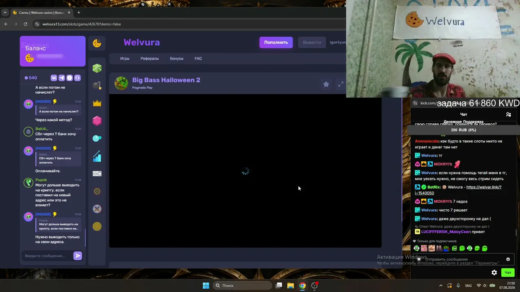Open the bomb game icon in sidebar
This screenshot has width=520, height=292.
(97, 86)
